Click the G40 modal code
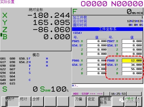Viewport: 144px width, 107px height. (3, 80)
